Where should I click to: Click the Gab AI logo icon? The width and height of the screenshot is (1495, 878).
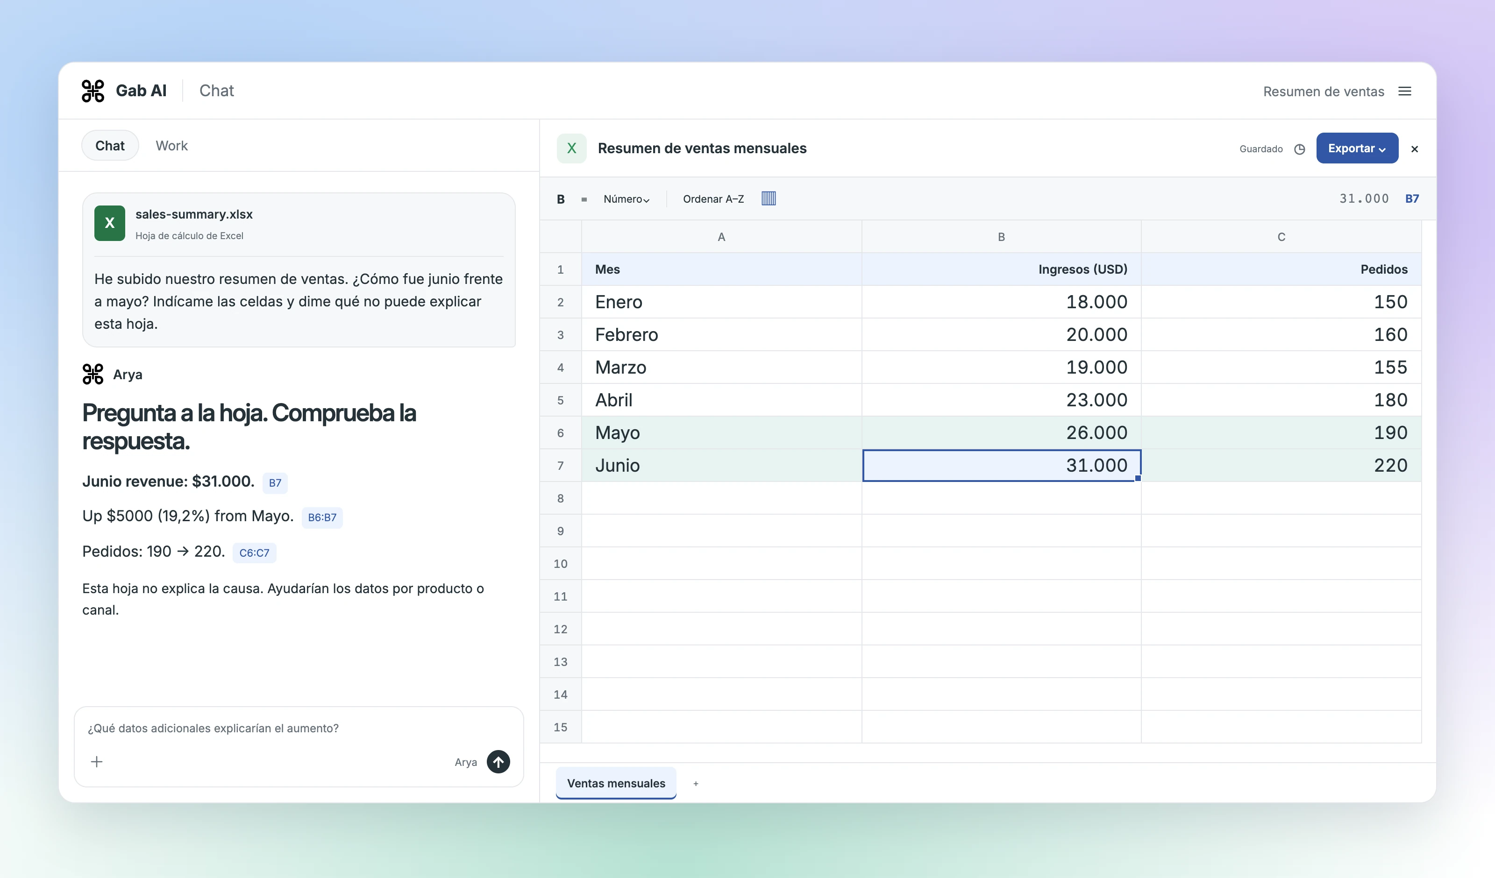[93, 91]
